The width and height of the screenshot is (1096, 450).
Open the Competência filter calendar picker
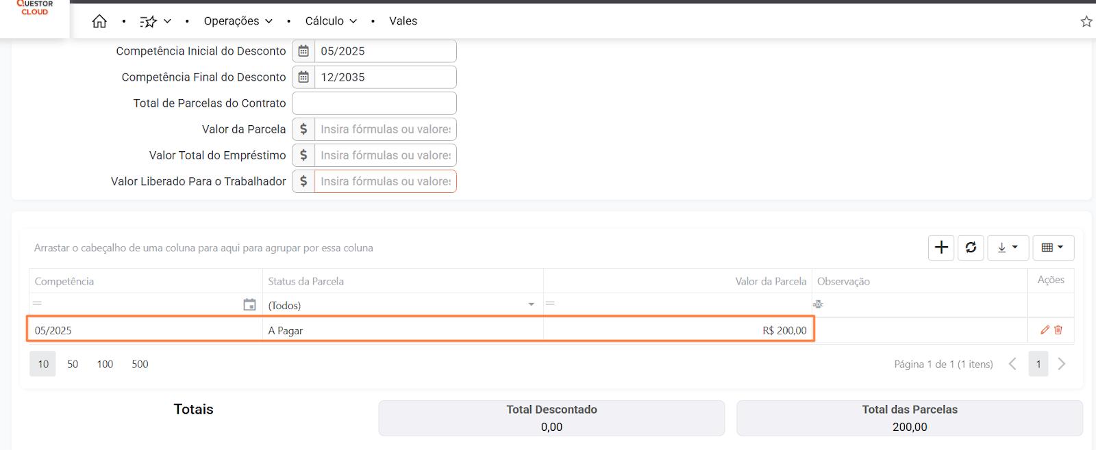pos(249,305)
